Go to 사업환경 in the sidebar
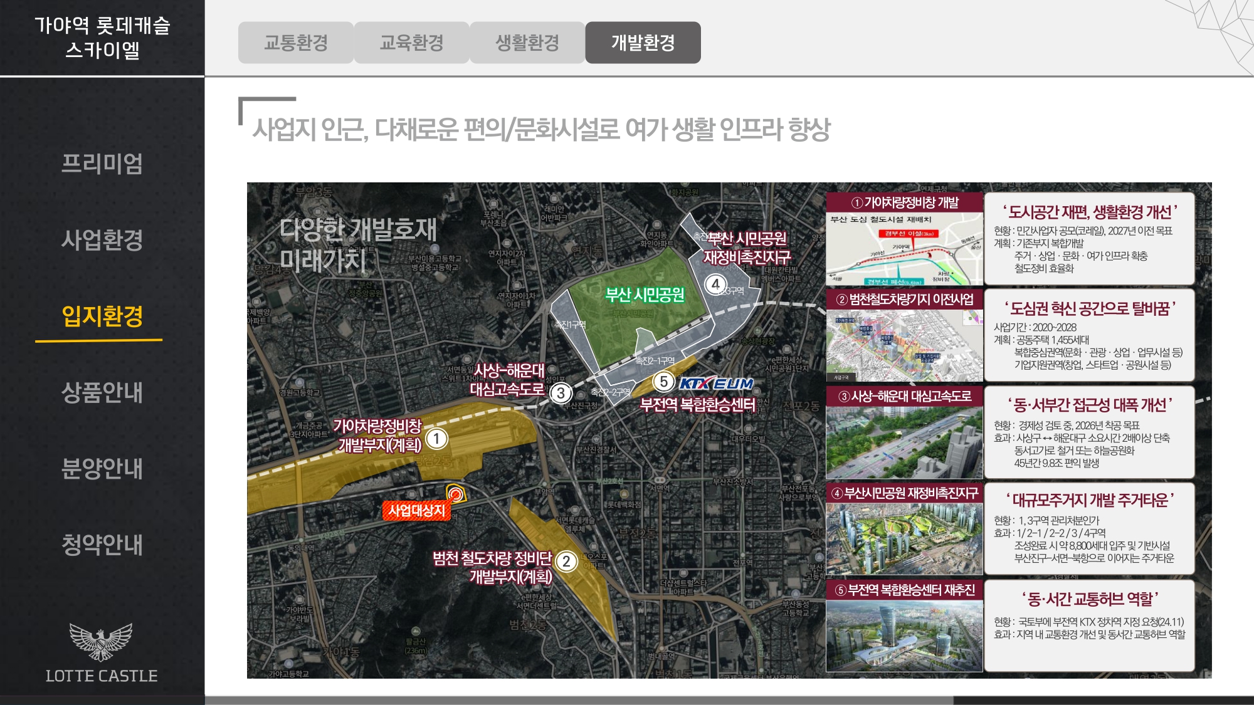 click(x=102, y=240)
